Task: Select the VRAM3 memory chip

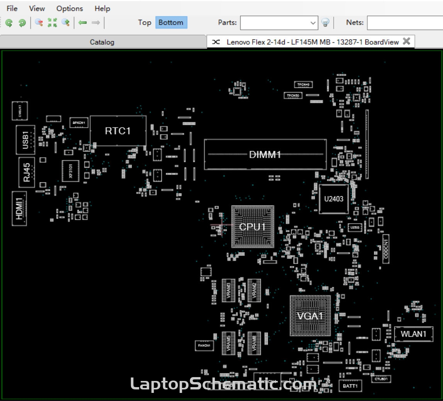Action: (x=229, y=290)
